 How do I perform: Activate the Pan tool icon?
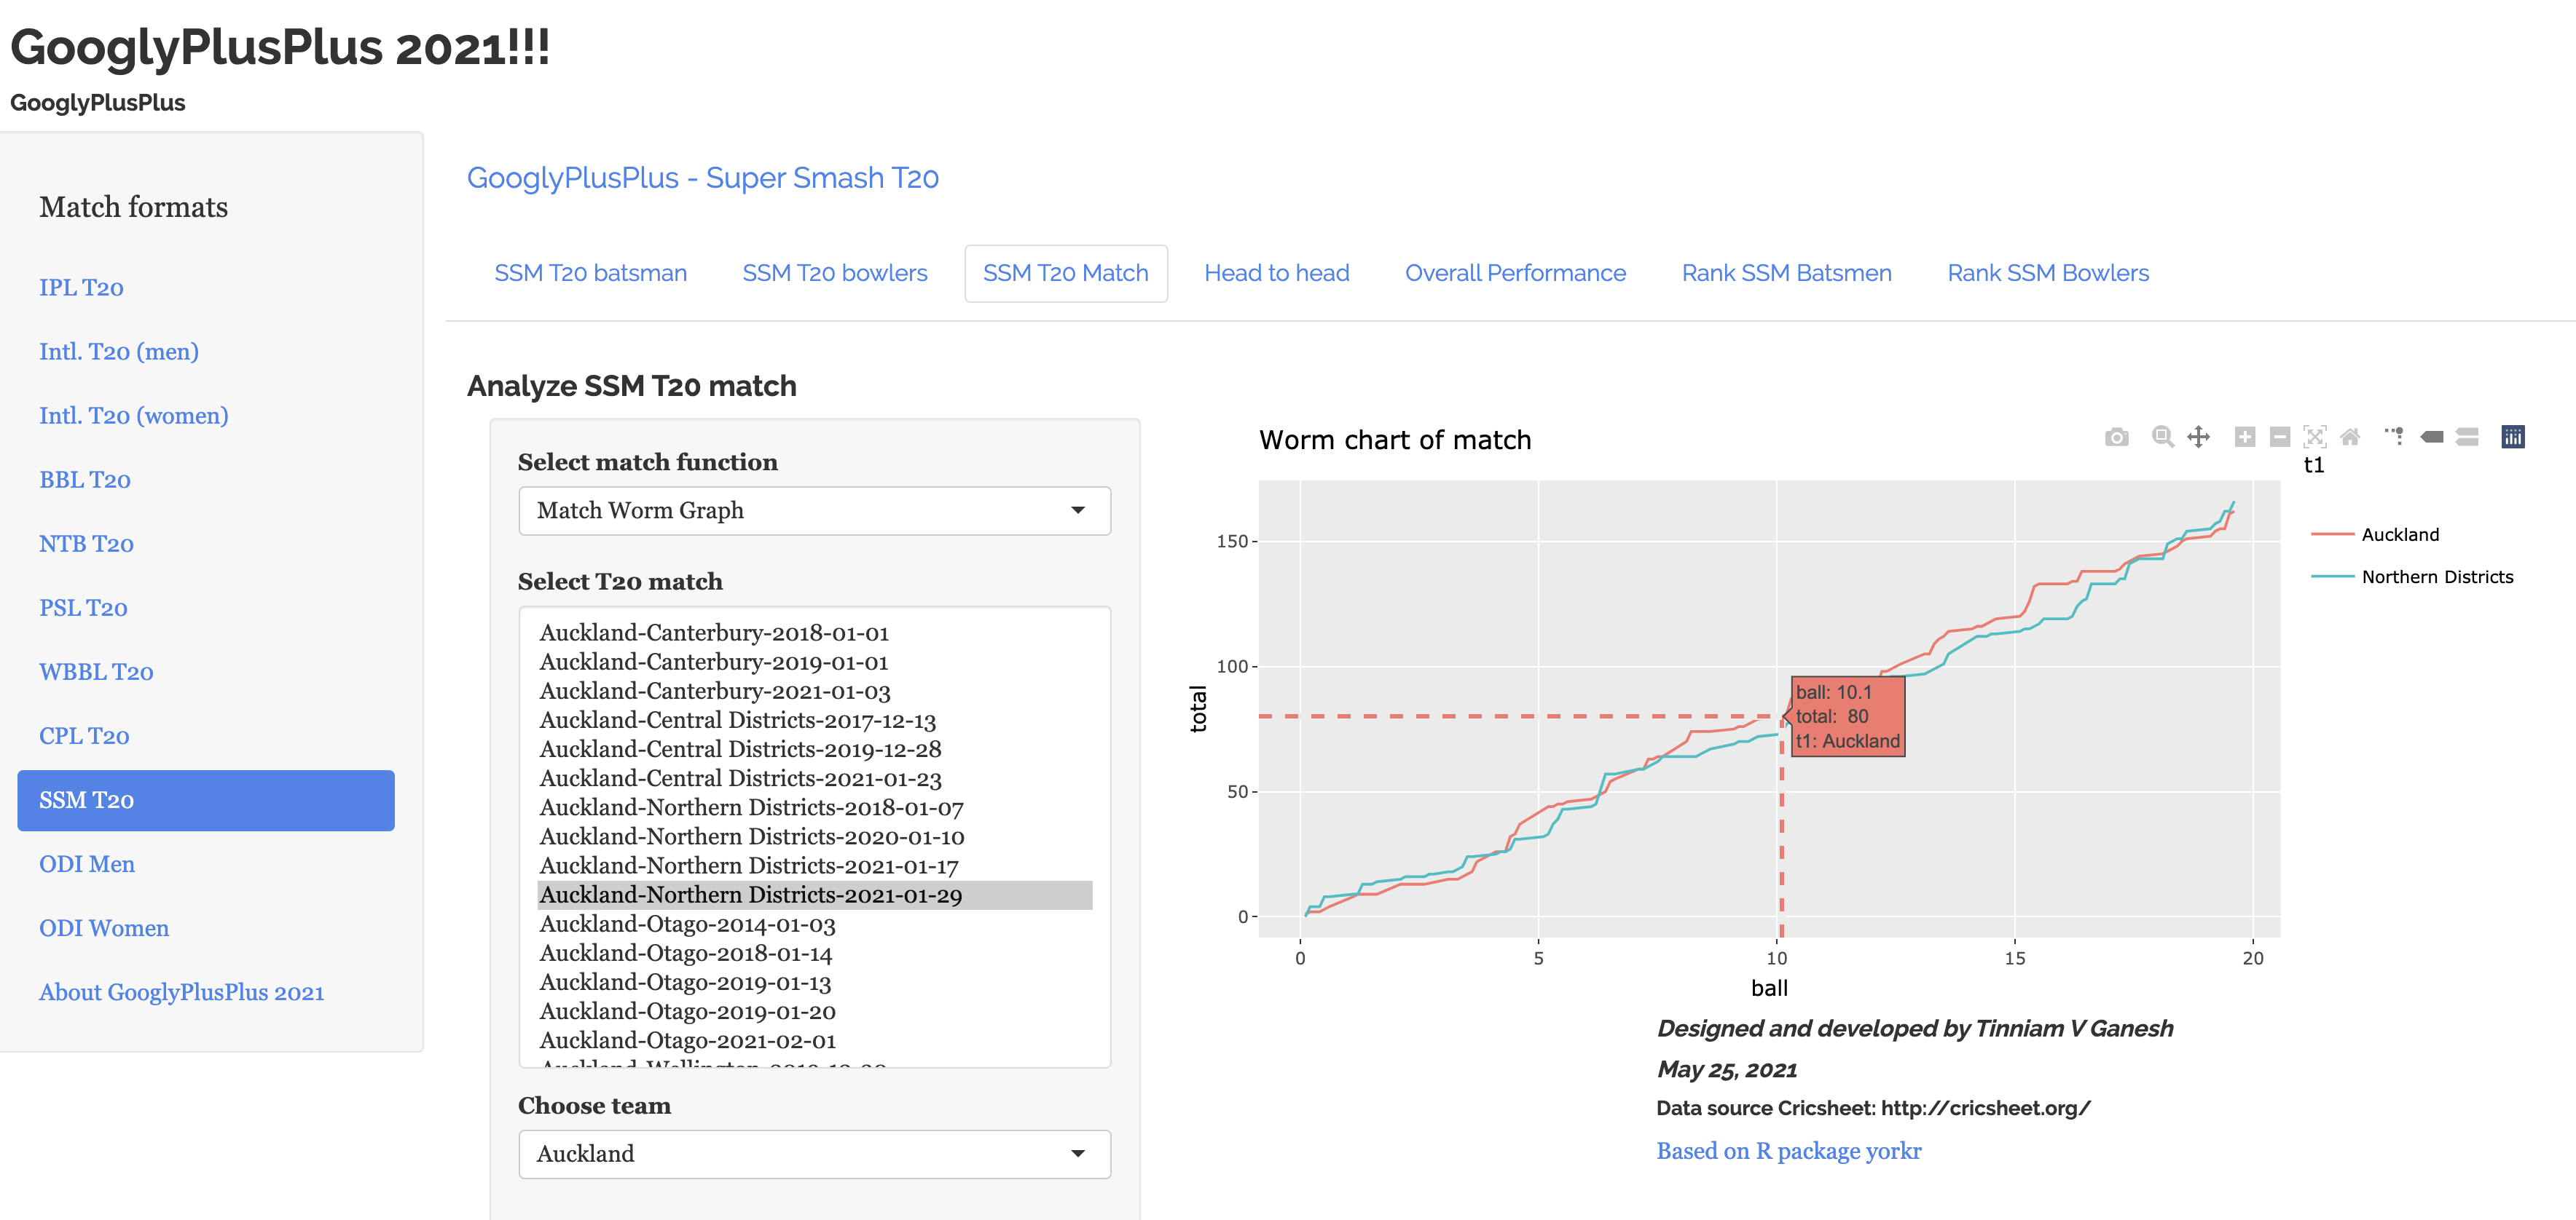pos(2198,437)
